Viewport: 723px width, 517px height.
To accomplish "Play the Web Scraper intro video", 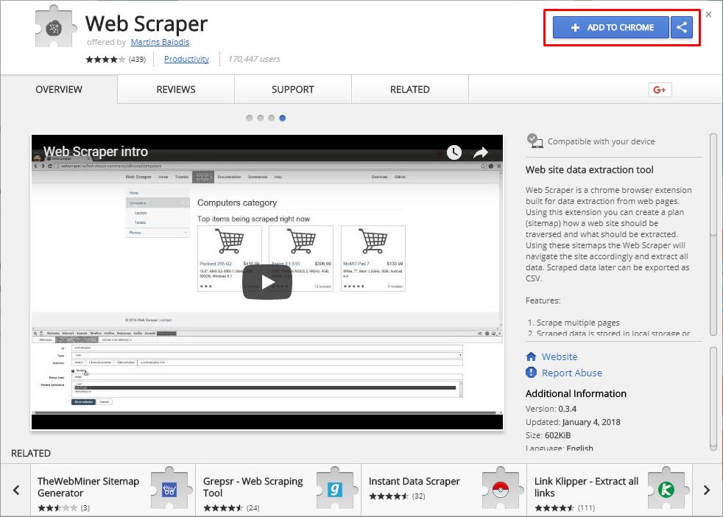I will click(x=267, y=282).
